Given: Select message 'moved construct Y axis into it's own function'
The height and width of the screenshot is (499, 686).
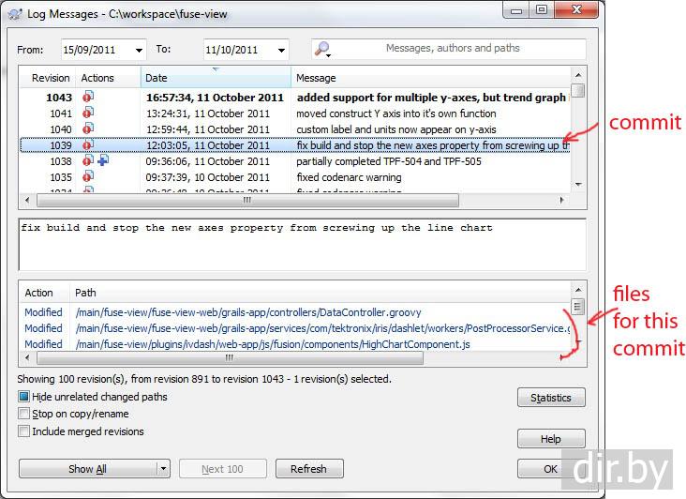Looking at the screenshot, I should 396,113.
